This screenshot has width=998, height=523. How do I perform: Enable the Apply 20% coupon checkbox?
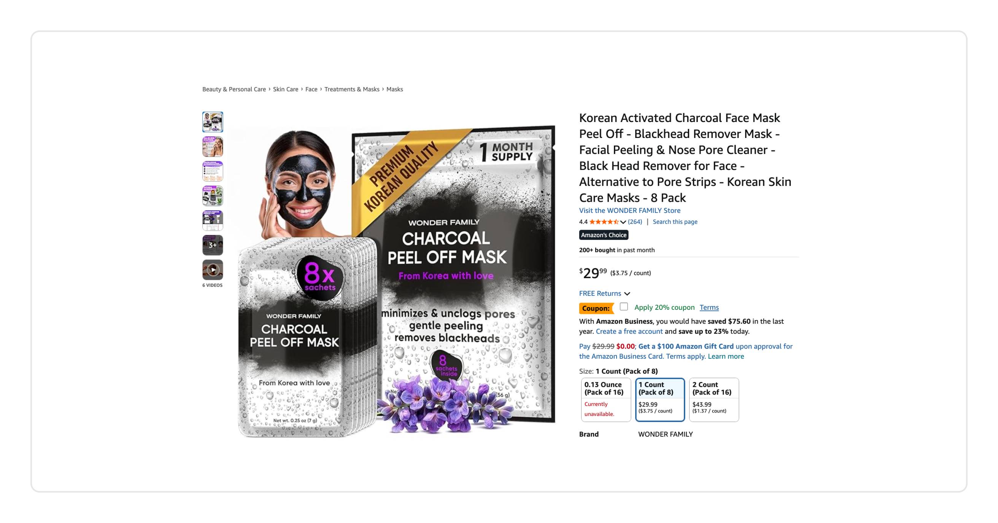point(623,307)
